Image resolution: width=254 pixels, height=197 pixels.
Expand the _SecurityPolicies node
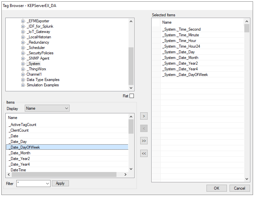pyautogui.click(x=23, y=53)
